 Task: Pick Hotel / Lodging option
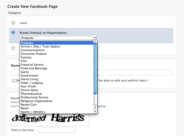57,83
